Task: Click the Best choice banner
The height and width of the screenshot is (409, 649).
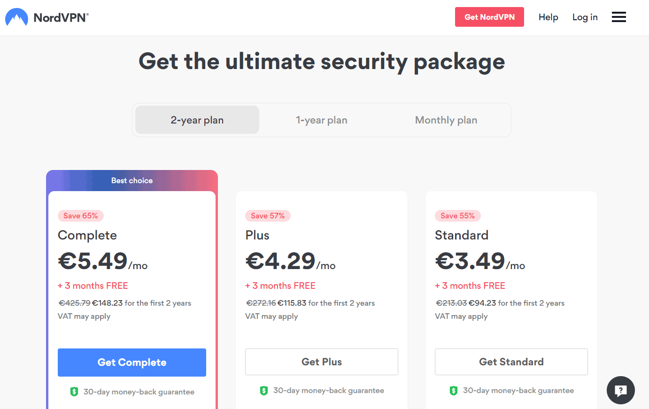Action: click(x=132, y=181)
